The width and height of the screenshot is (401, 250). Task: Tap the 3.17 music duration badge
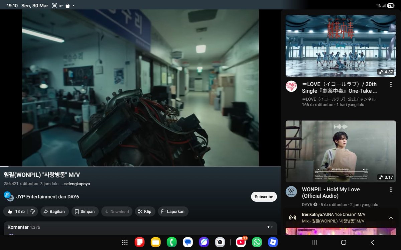tap(386, 177)
